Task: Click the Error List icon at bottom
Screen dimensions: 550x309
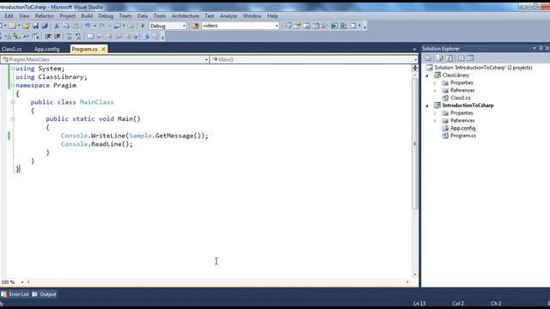Action: pos(3,294)
